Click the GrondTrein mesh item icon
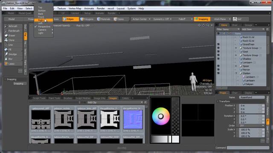The width and height of the screenshot is (273, 153). click(241, 44)
